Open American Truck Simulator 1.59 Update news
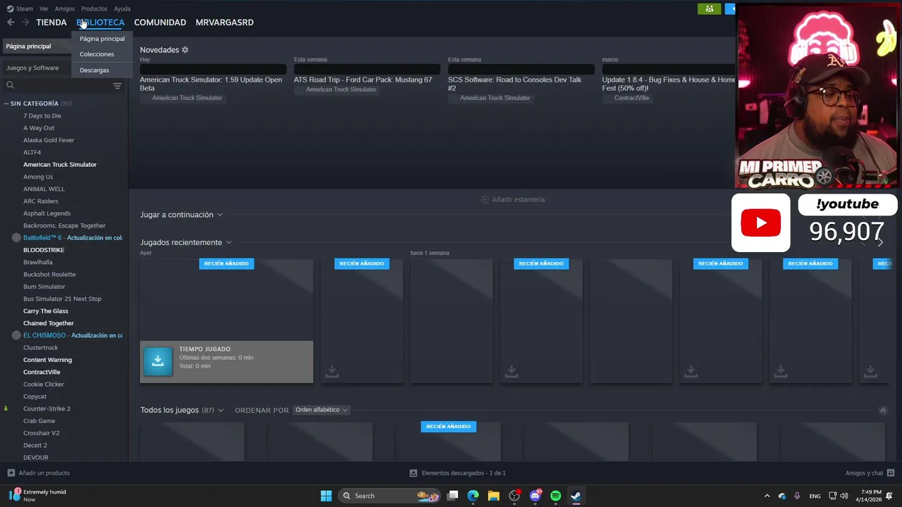 [x=211, y=84]
